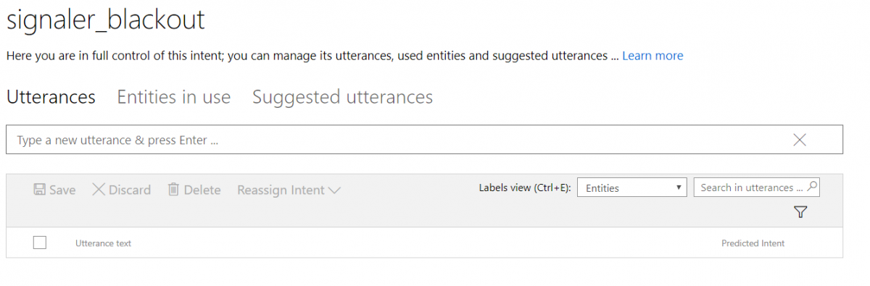Follow the Learn more link

coord(652,56)
